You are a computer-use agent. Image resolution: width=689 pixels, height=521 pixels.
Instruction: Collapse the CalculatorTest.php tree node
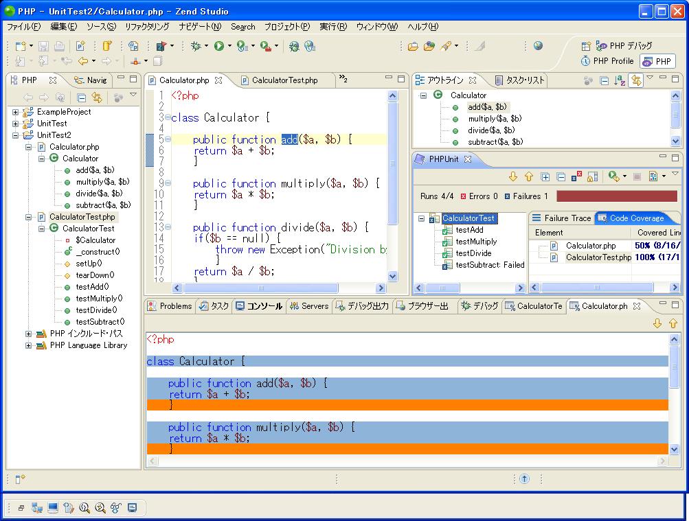pos(29,217)
